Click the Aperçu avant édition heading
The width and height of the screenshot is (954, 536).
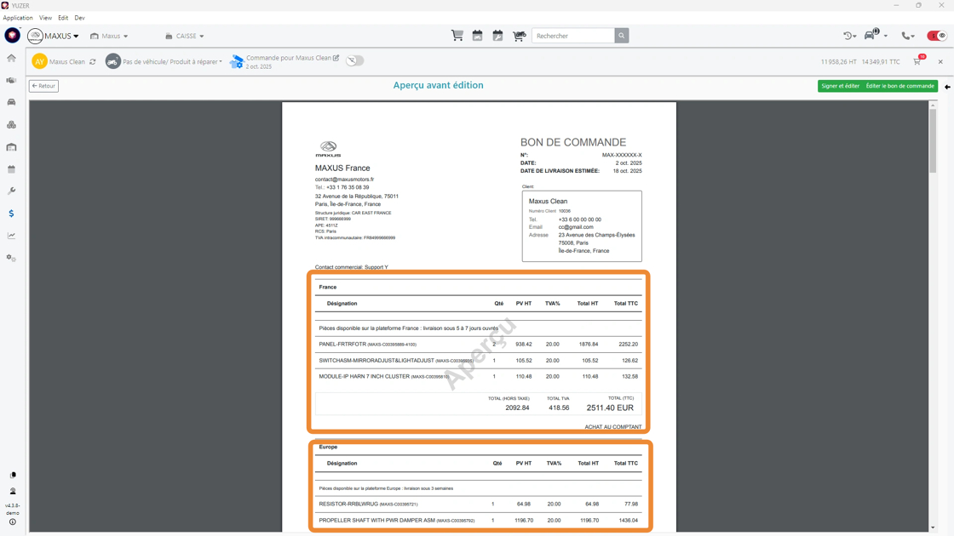coord(438,85)
